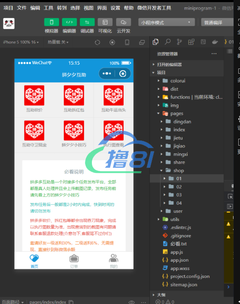The height and width of the screenshot is (304, 240).
Task: Expand the img folder
Action: tap(187, 105)
